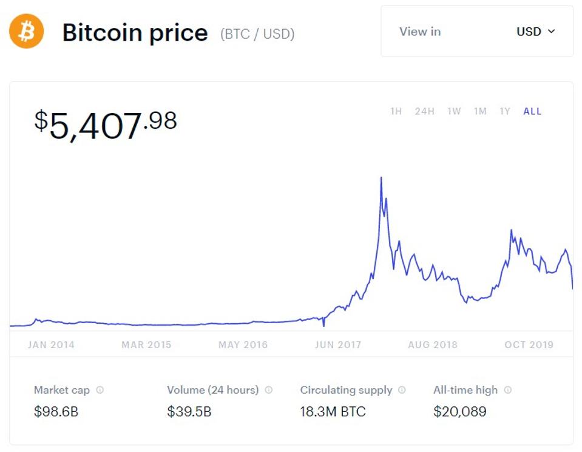Switch chart to the 1H range
The height and width of the screenshot is (452, 582).
[x=396, y=111]
